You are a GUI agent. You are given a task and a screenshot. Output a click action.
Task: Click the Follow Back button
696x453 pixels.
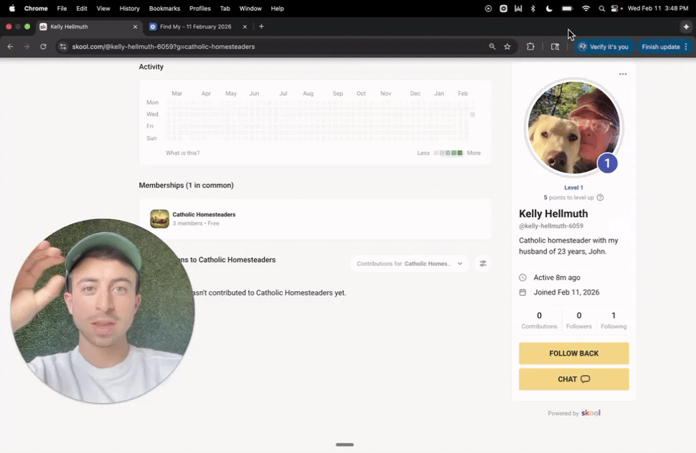[x=574, y=353]
